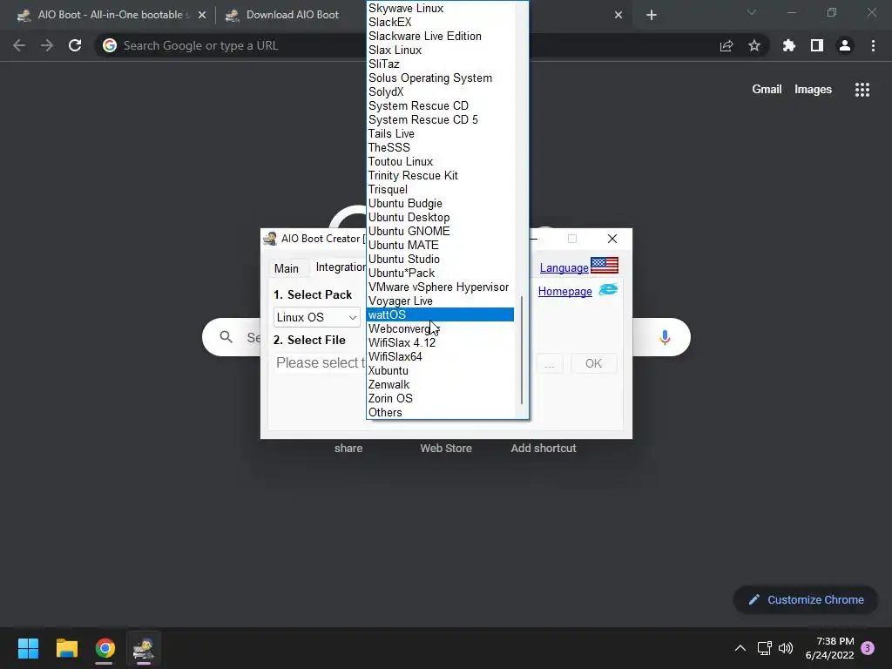The image size is (892, 669).
Task: Select Zorin OS in list
Action: point(440,399)
